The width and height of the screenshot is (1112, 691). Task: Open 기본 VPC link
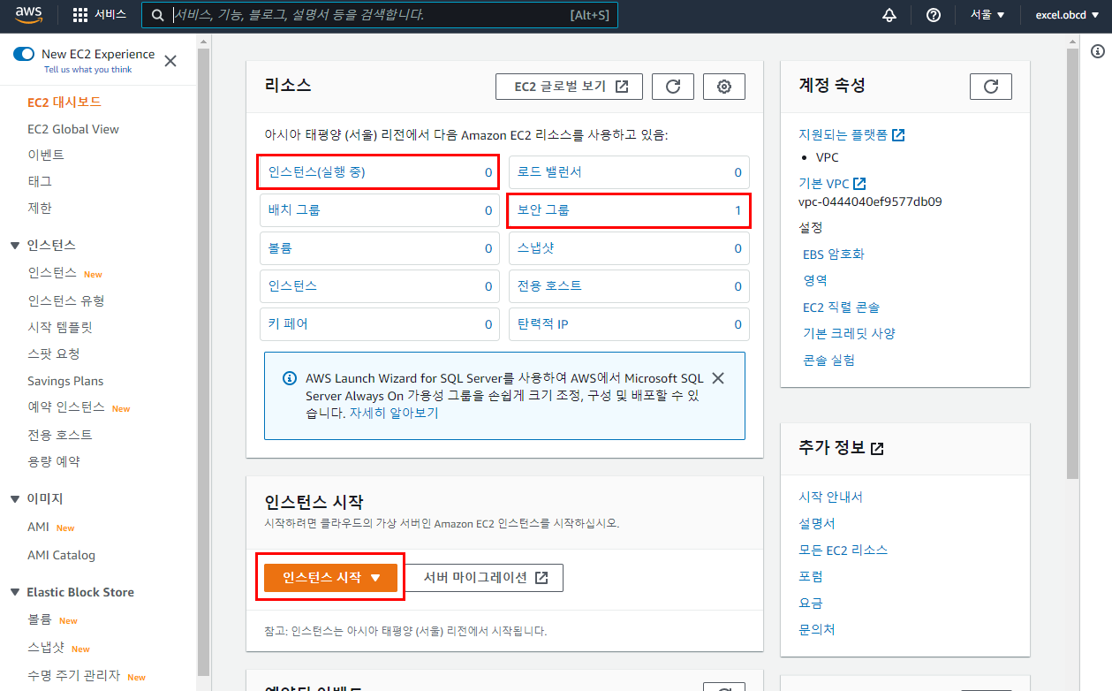(x=832, y=184)
